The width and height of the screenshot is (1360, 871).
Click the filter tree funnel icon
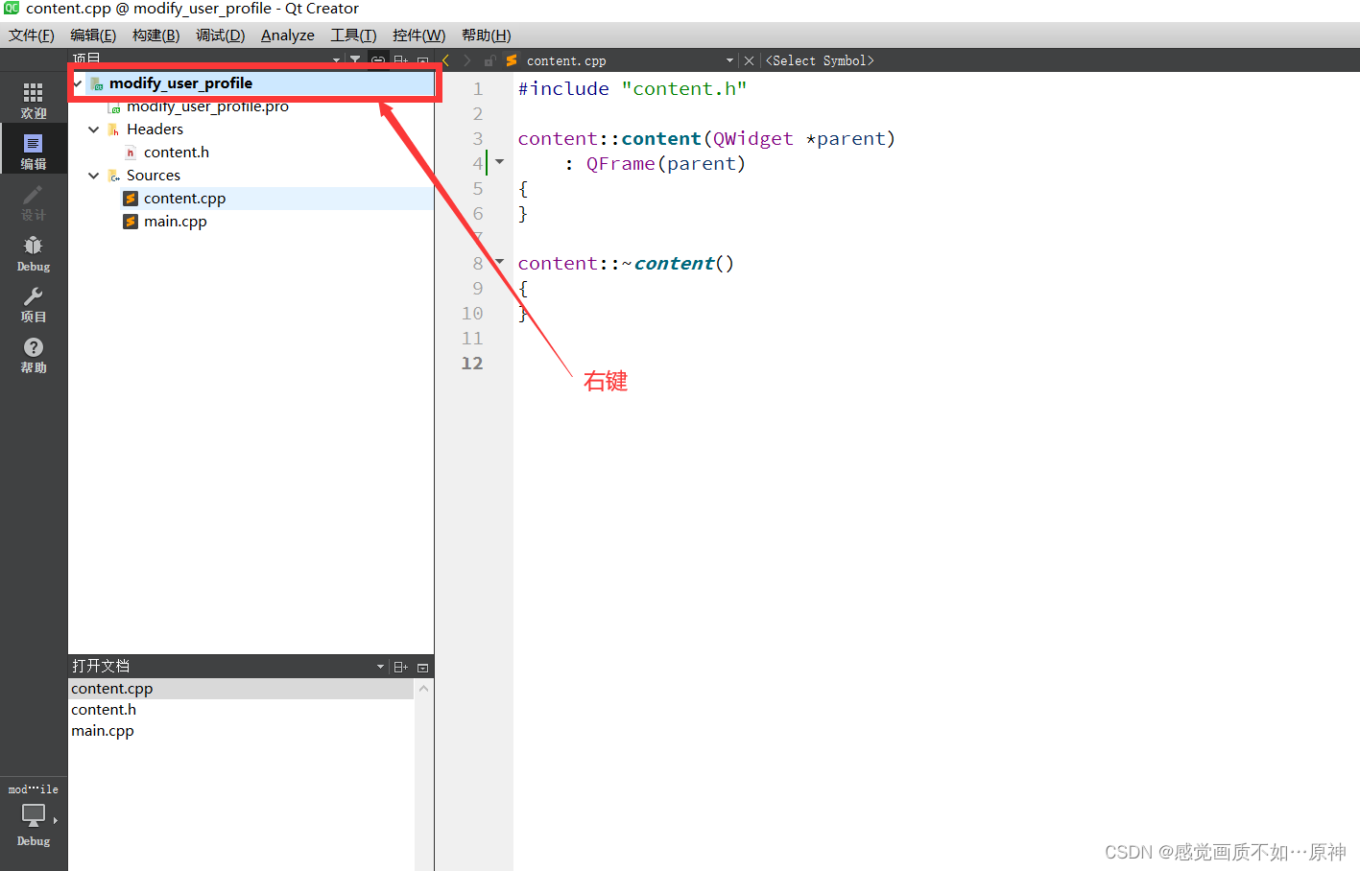click(355, 60)
